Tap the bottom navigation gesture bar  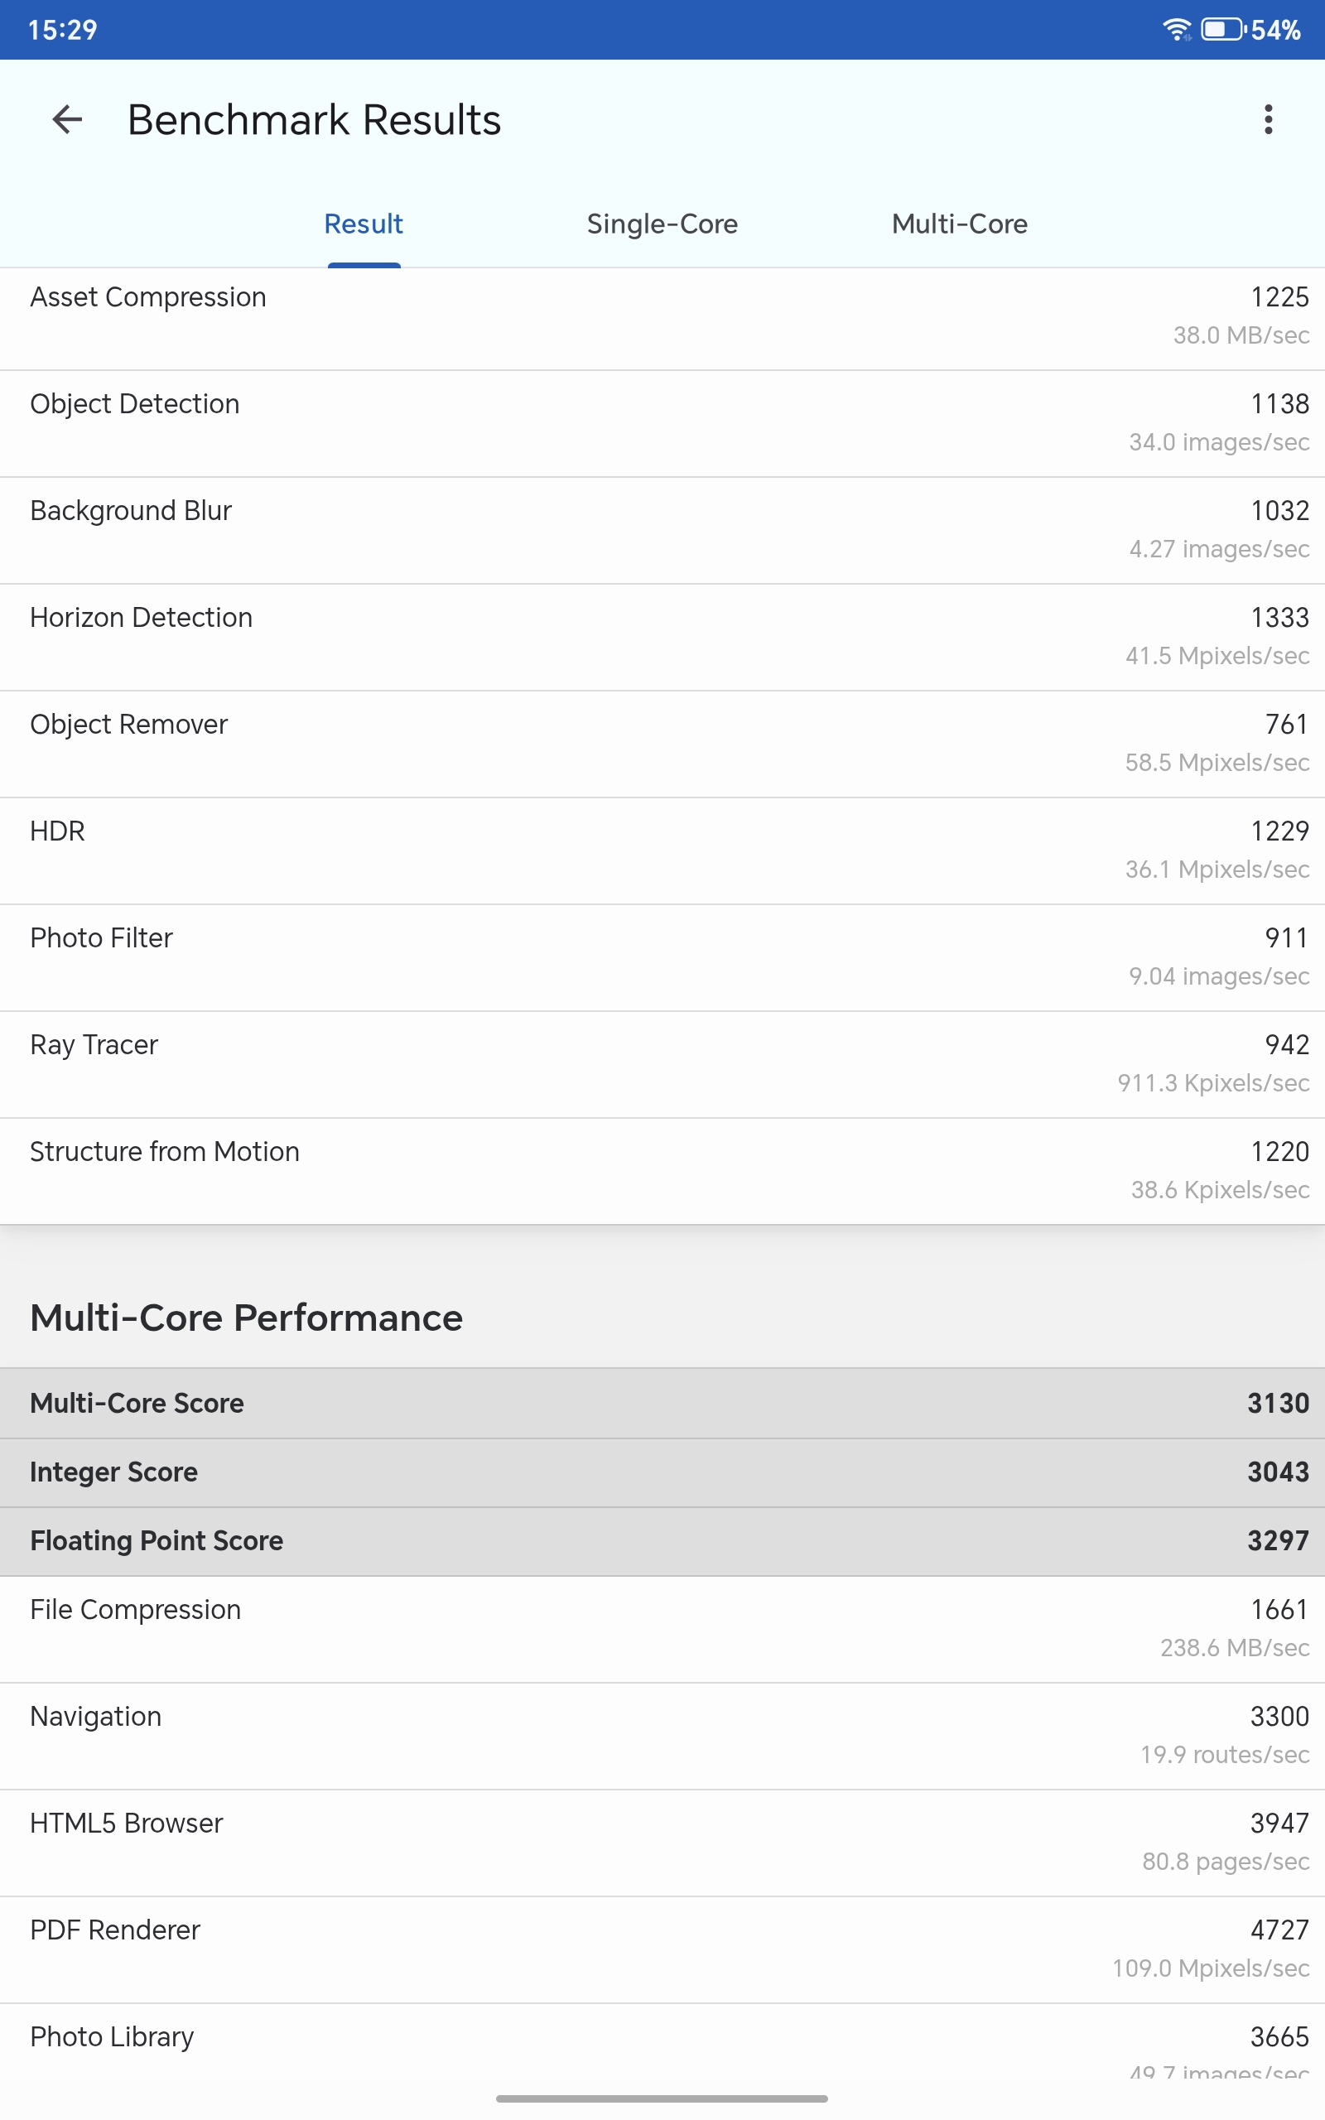click(662, 2099)
